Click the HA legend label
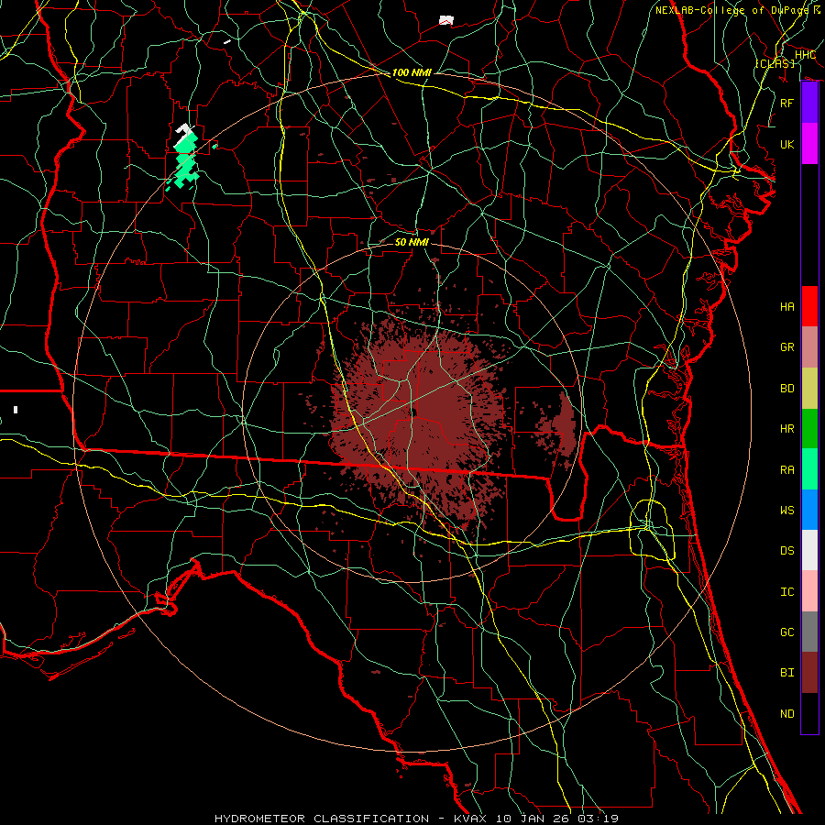 point(786,307)
